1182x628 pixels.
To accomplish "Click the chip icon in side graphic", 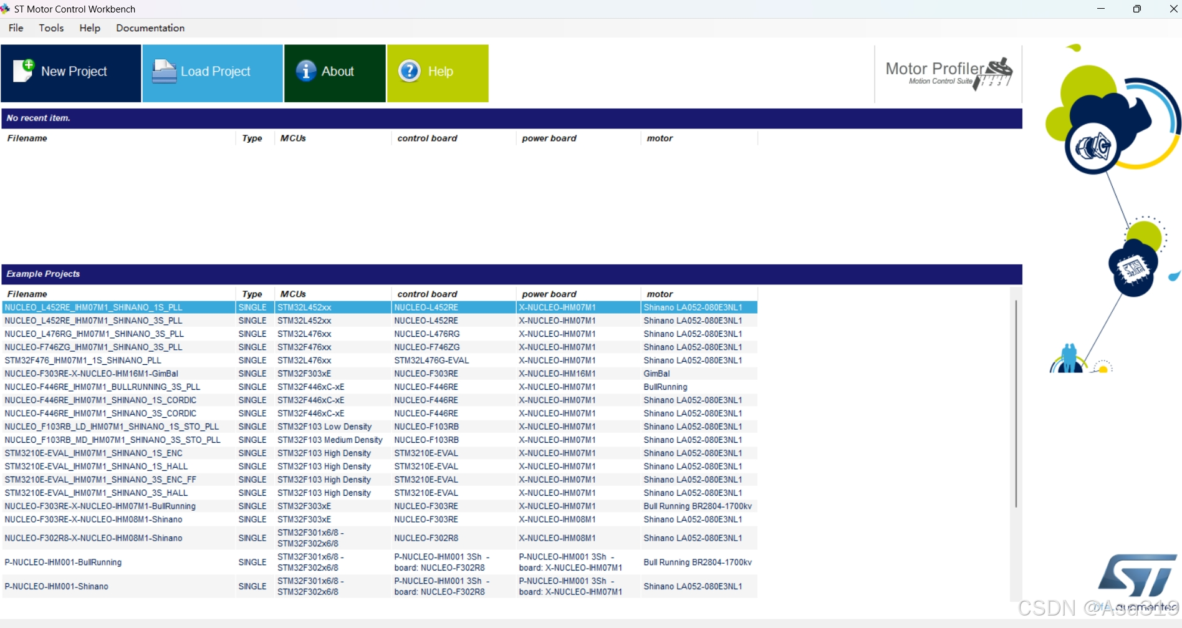I will click(1133, 269).
